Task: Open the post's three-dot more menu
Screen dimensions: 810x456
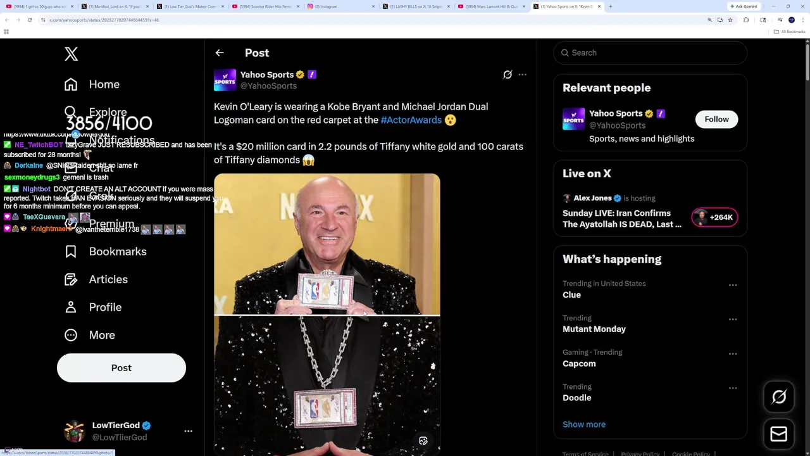Action: point(522,75)
